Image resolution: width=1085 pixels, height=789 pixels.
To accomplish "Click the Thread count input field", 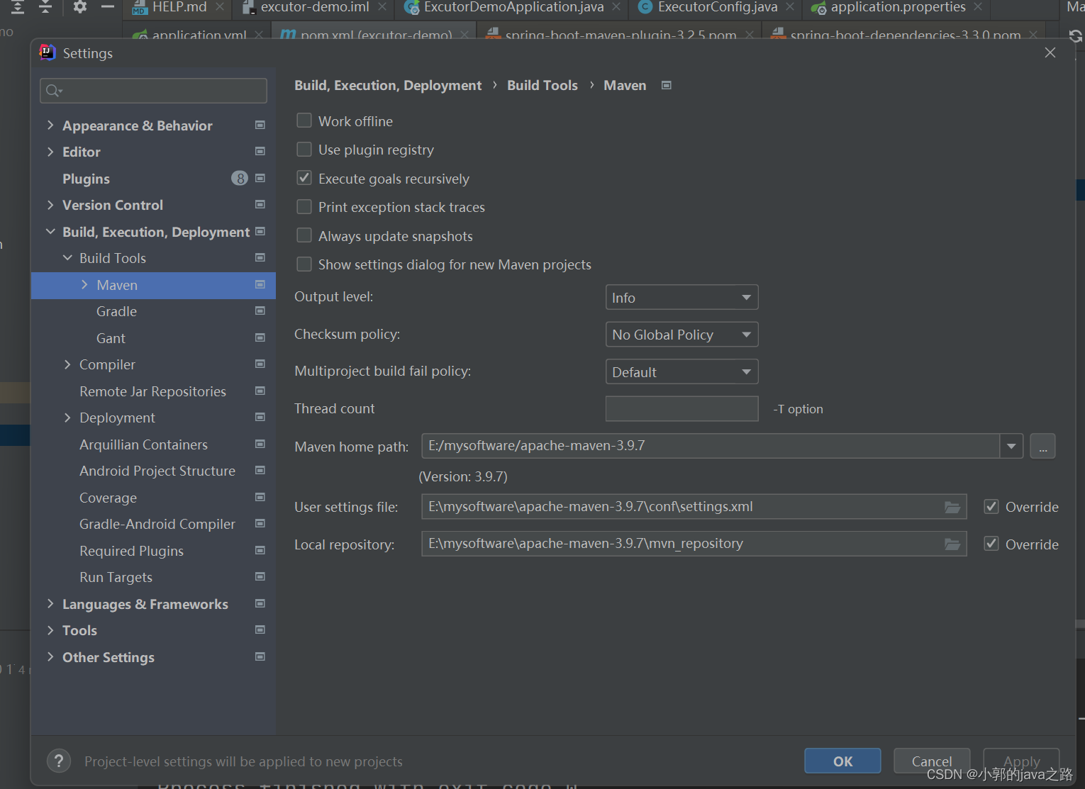I will coord(681,409).
